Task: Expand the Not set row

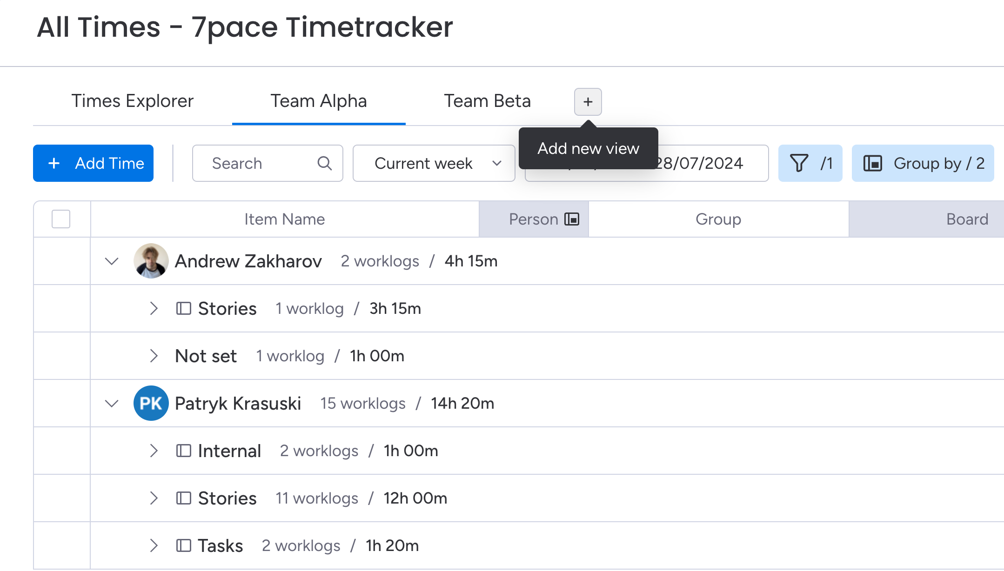Action: click(154, 356)
